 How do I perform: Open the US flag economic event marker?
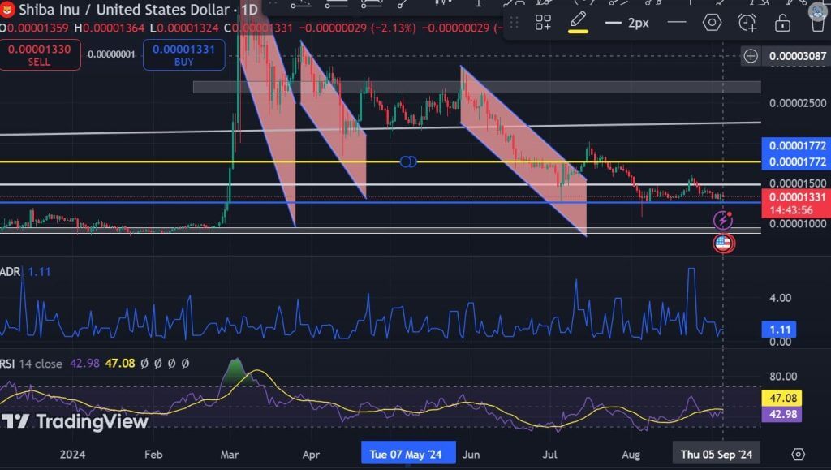pyautogui.click(x=723, y=244)
